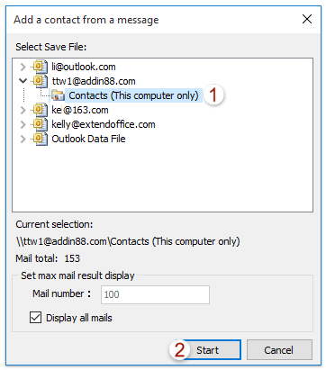
Task: Close the Add a contact dialog
Action: (x=307, y=19)
